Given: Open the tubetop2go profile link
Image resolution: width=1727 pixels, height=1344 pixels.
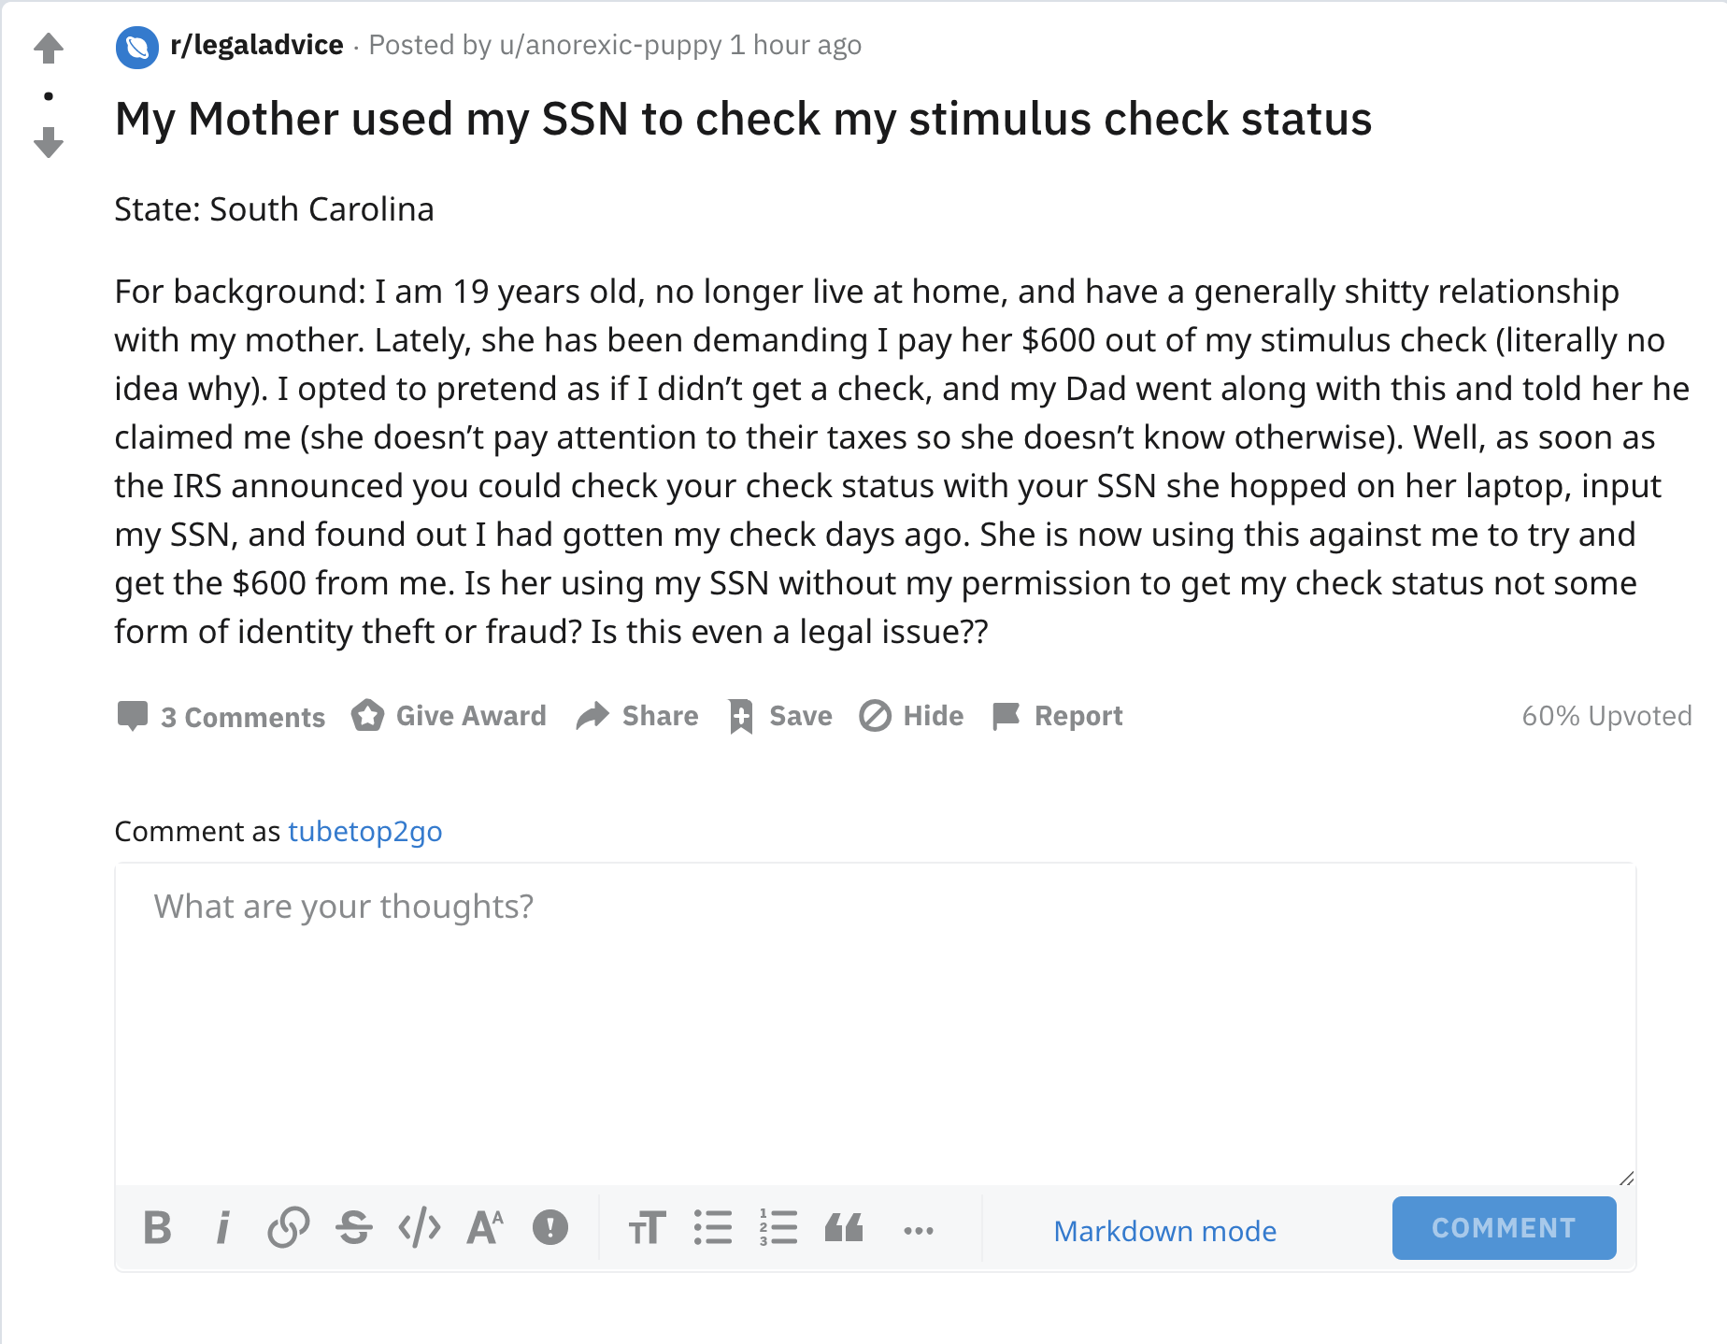Looking at the screenshot, I should tap(364, 831).
